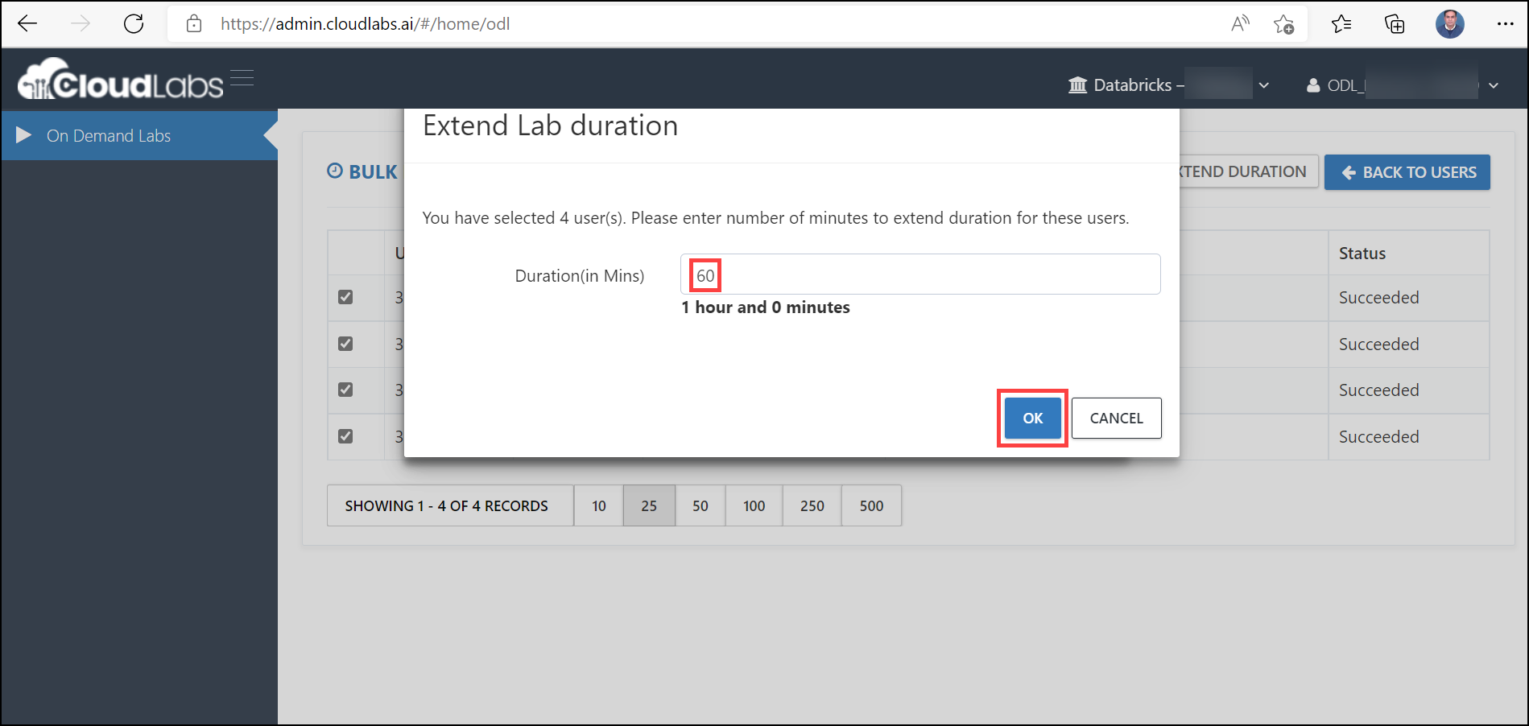Click the first row's Succeeded status
The height and width of the screenshot is (726, 1529).
[x=1379, y=298]
